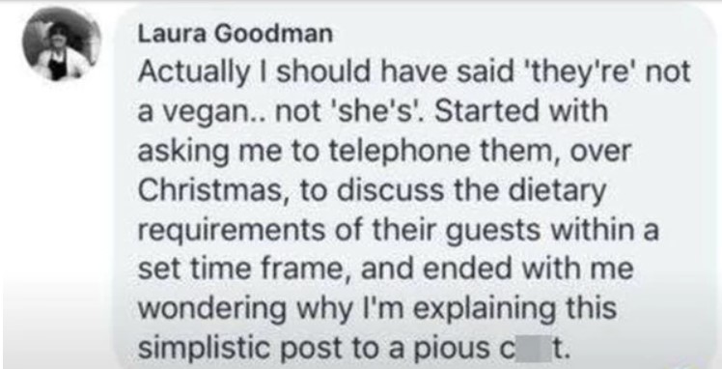Click the word 'simplistic' in the comment
Image resolution: width=722 pixels, height=369 pixels.
pos(205,349)
